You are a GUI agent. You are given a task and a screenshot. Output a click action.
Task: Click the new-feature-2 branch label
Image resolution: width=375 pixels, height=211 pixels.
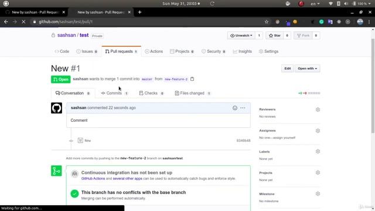(176, 79)
